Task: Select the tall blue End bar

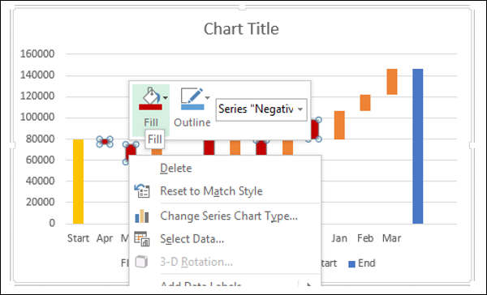Action: coord(418,146)
